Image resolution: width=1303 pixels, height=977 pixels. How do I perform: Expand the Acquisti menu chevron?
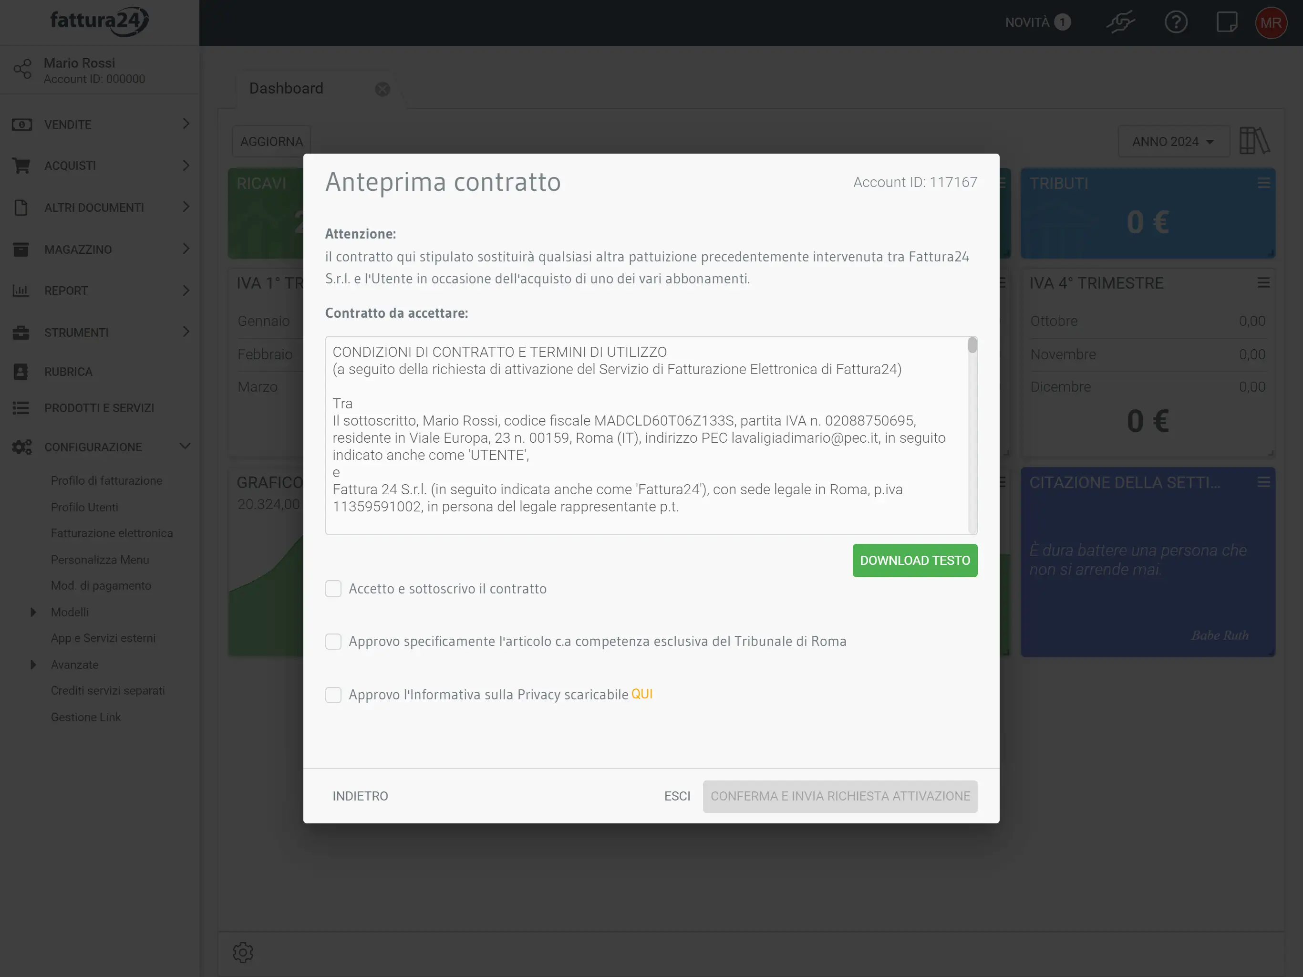[186, 166]
